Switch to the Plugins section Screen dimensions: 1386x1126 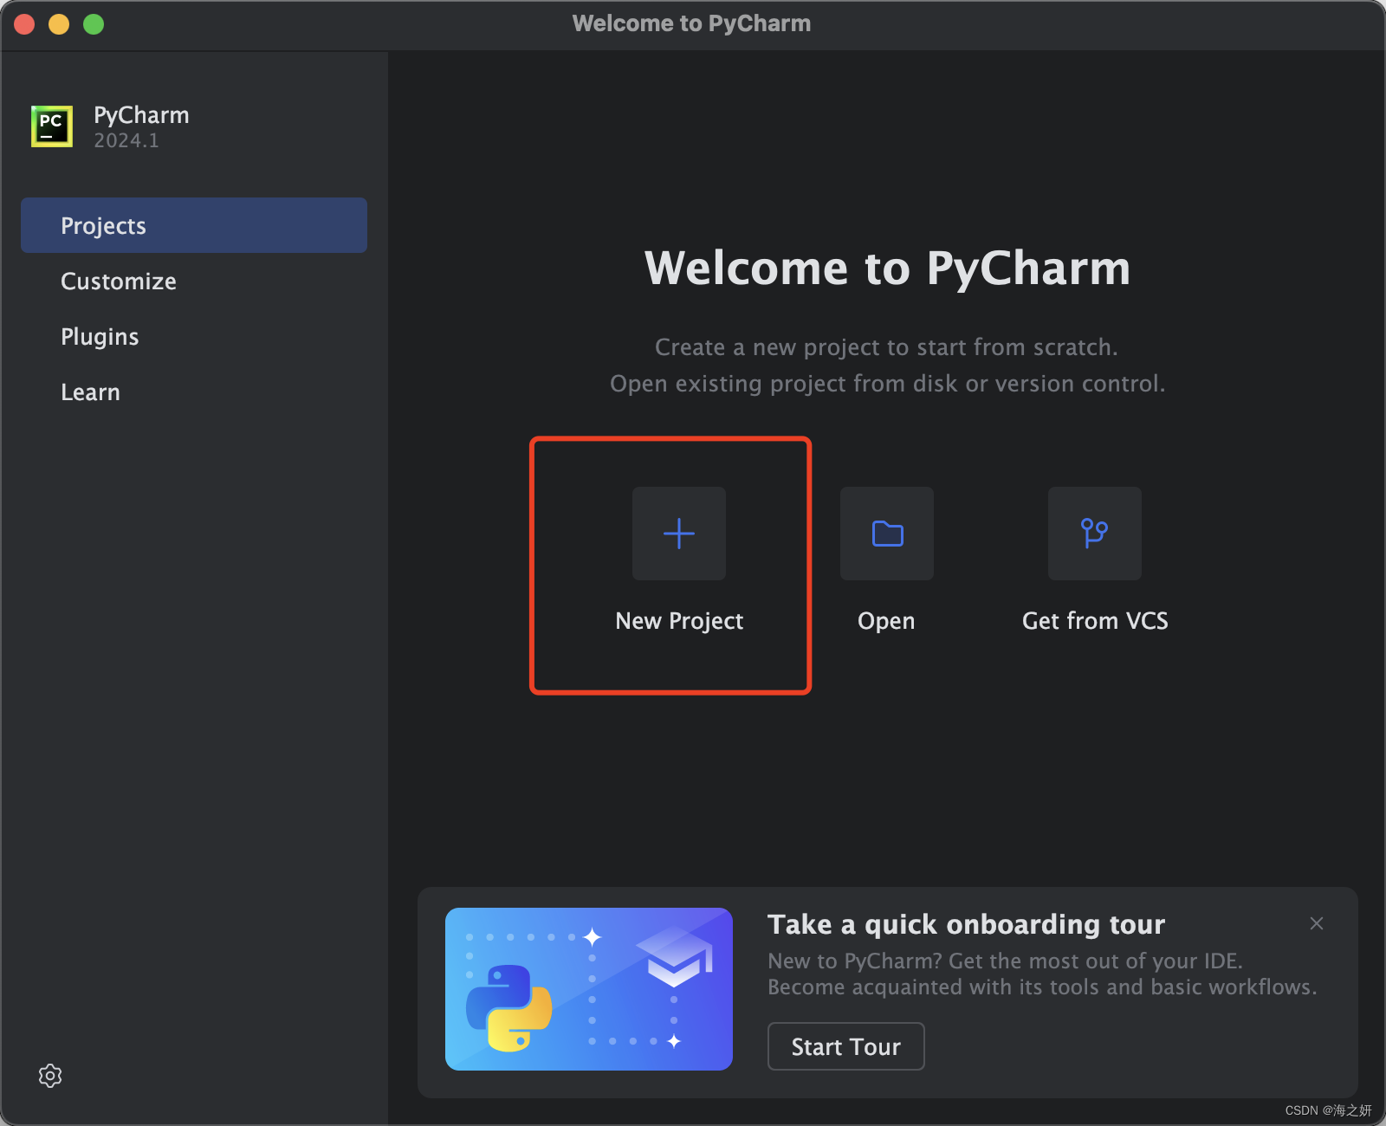point(100,336)
